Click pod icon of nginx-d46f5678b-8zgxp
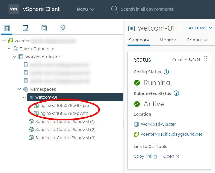 coord(36,105)
